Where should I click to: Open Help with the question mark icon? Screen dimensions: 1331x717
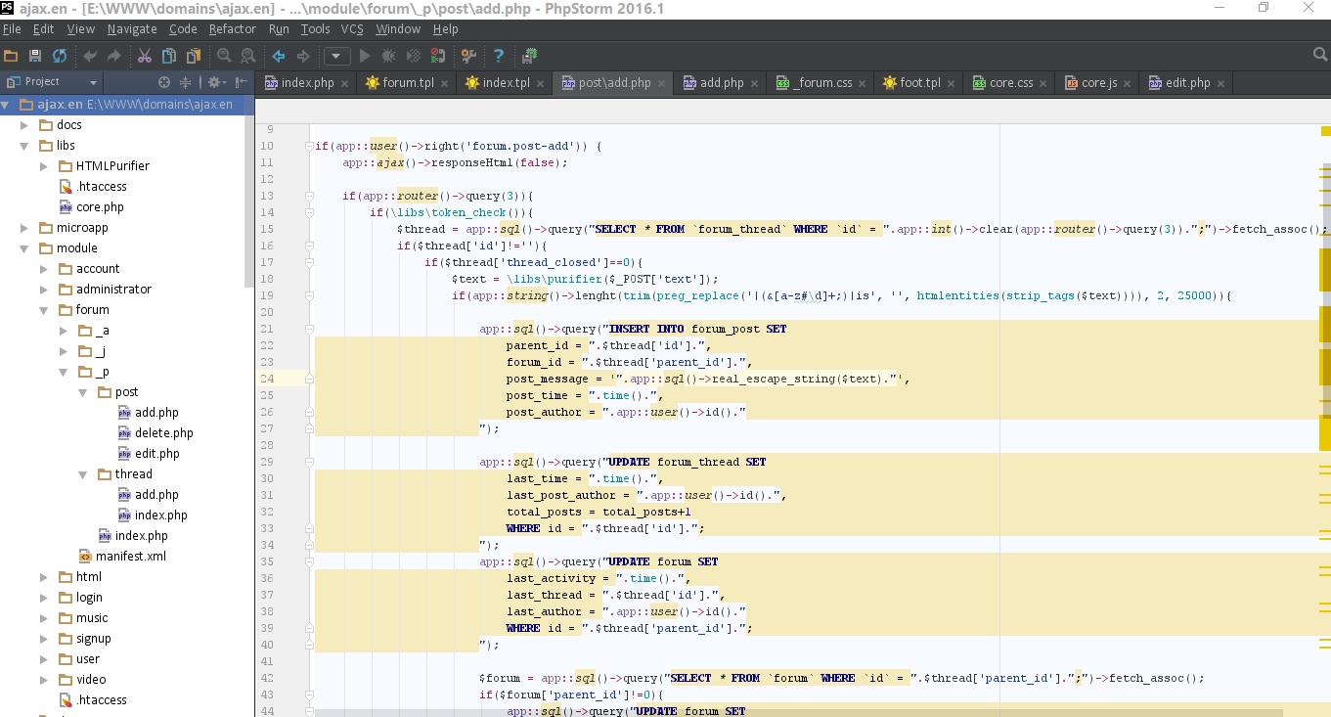pyautogui.click(x=499, y=56)
